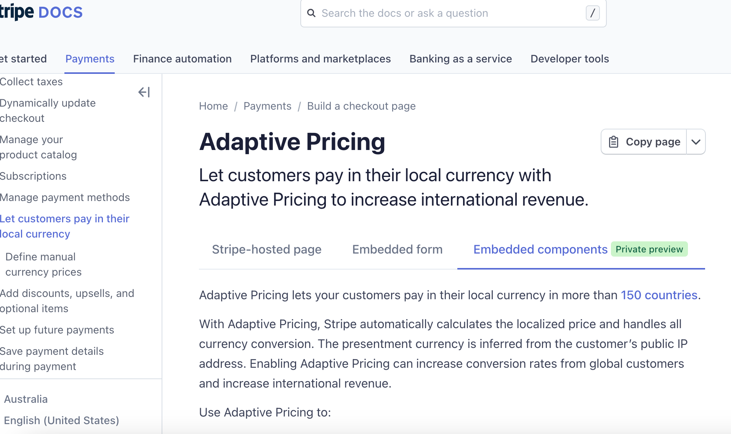
Task: Go to Home in the breadcrumb
Action: pyautogui.click(x=213, y=106)
